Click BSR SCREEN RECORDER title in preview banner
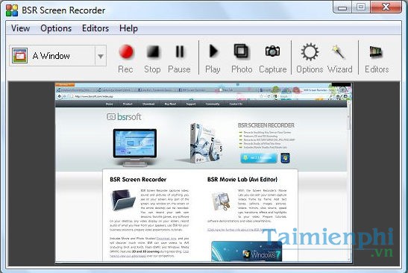This screenshot has height=273, width=408. (266, 125)
